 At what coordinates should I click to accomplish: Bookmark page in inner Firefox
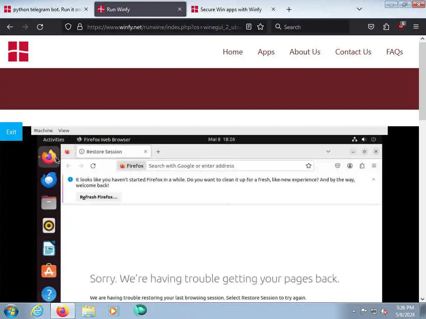[308, 166]
